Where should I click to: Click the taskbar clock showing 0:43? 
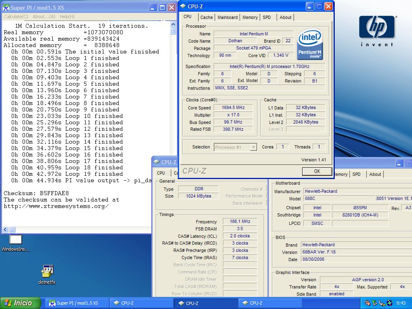point(401,303)
